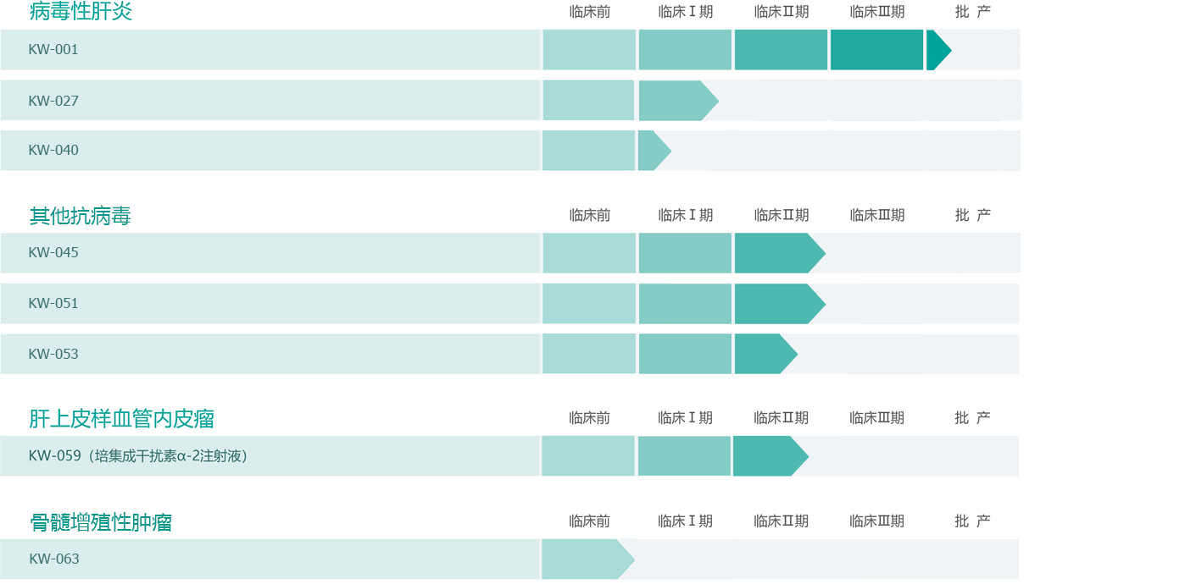Select the KW-063 pipeline row label
The height and width of the screenshot is (584, 1185).
pos(54,559)
